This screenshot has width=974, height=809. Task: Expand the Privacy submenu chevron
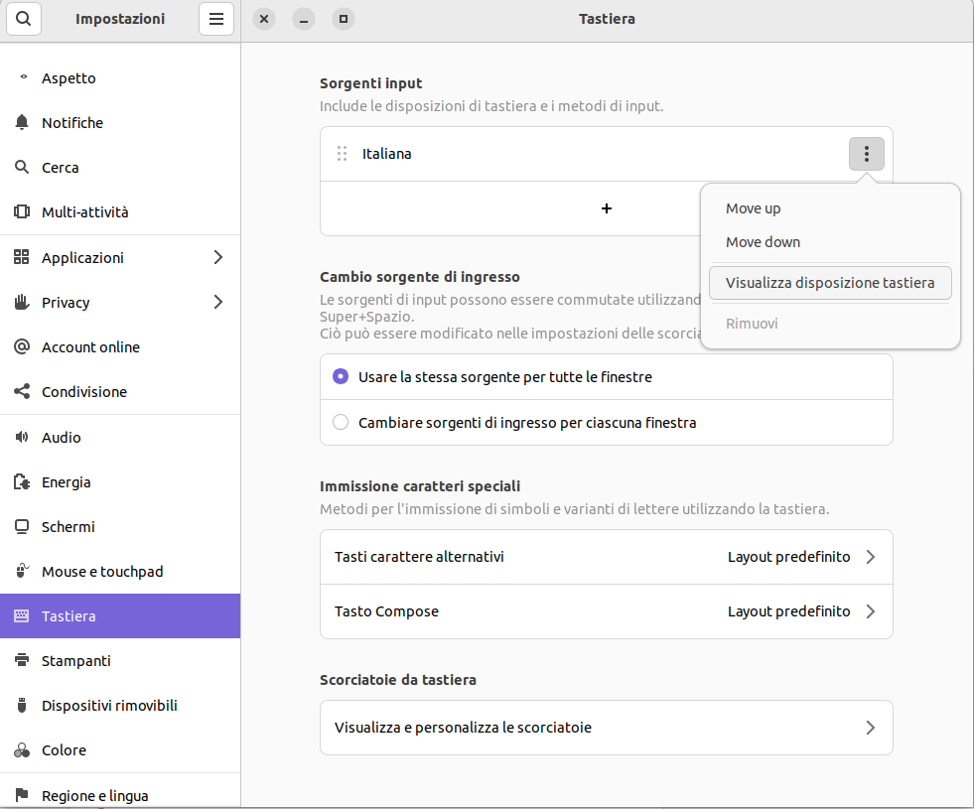point(218,302)
